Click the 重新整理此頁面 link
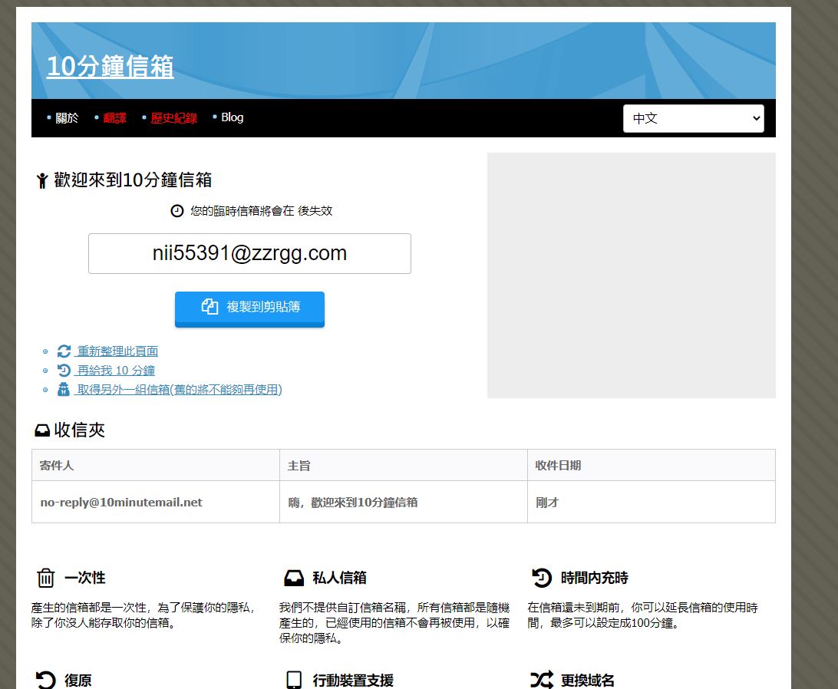This screenshot has height=689, width=838. (x=117, y=351)
